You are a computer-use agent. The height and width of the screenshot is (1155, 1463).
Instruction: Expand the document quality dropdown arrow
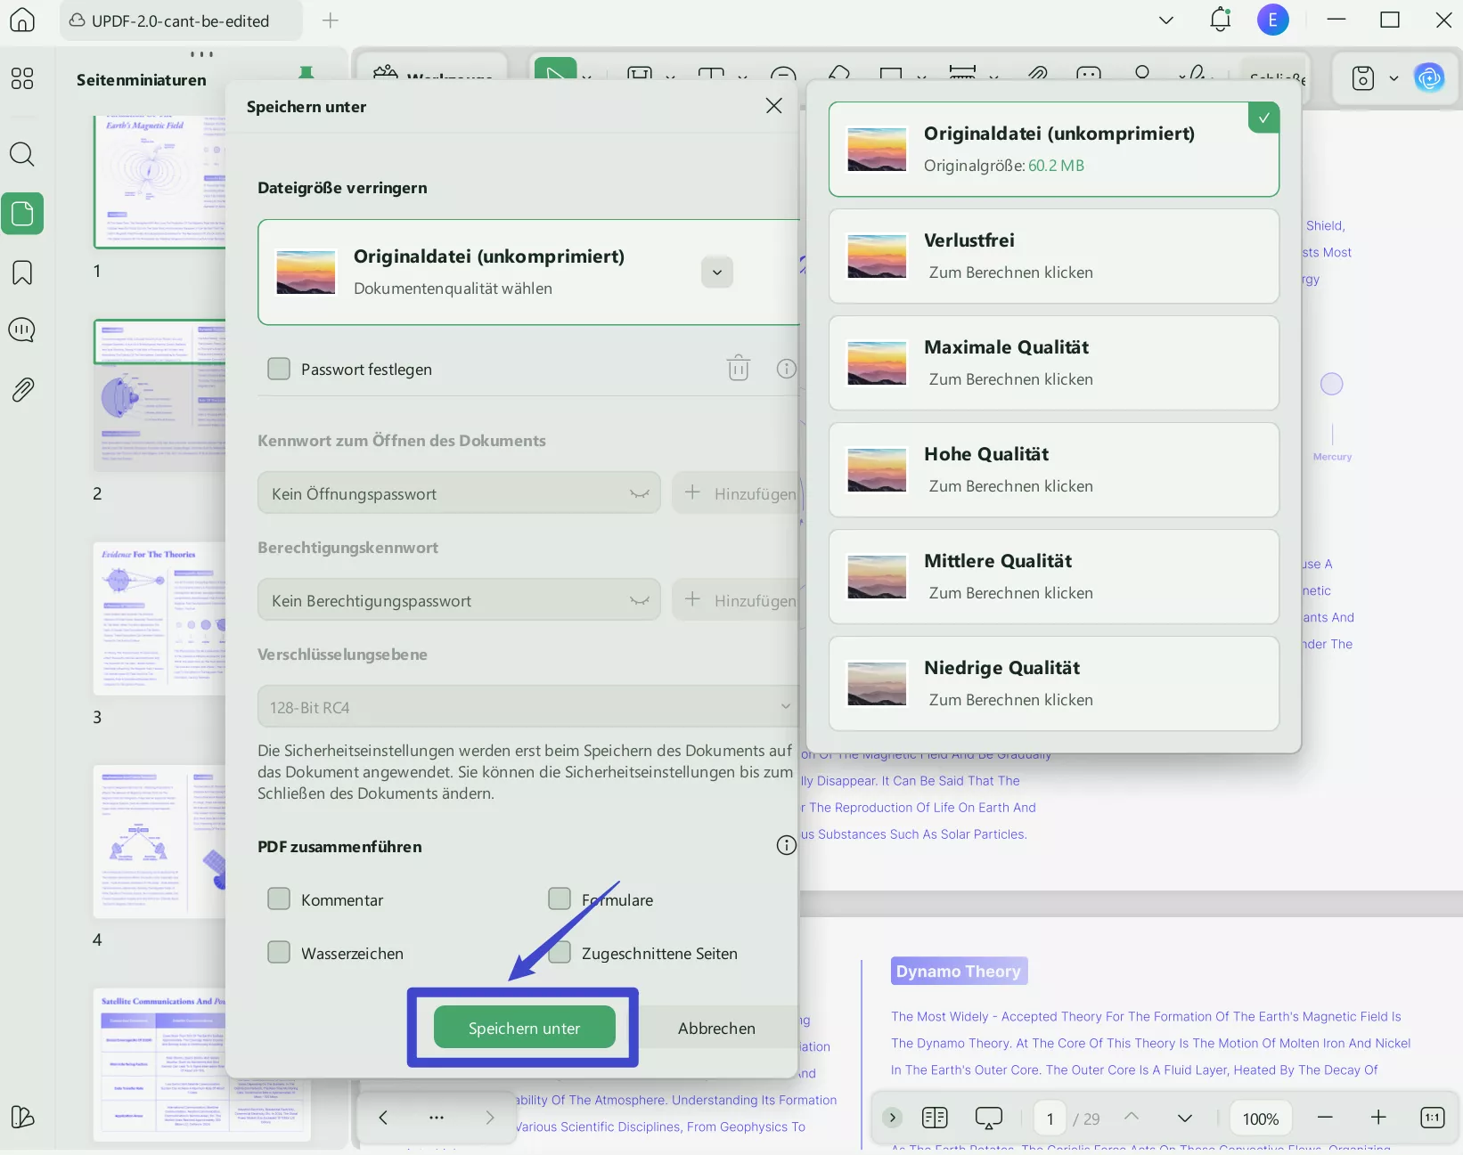point(717,272)
